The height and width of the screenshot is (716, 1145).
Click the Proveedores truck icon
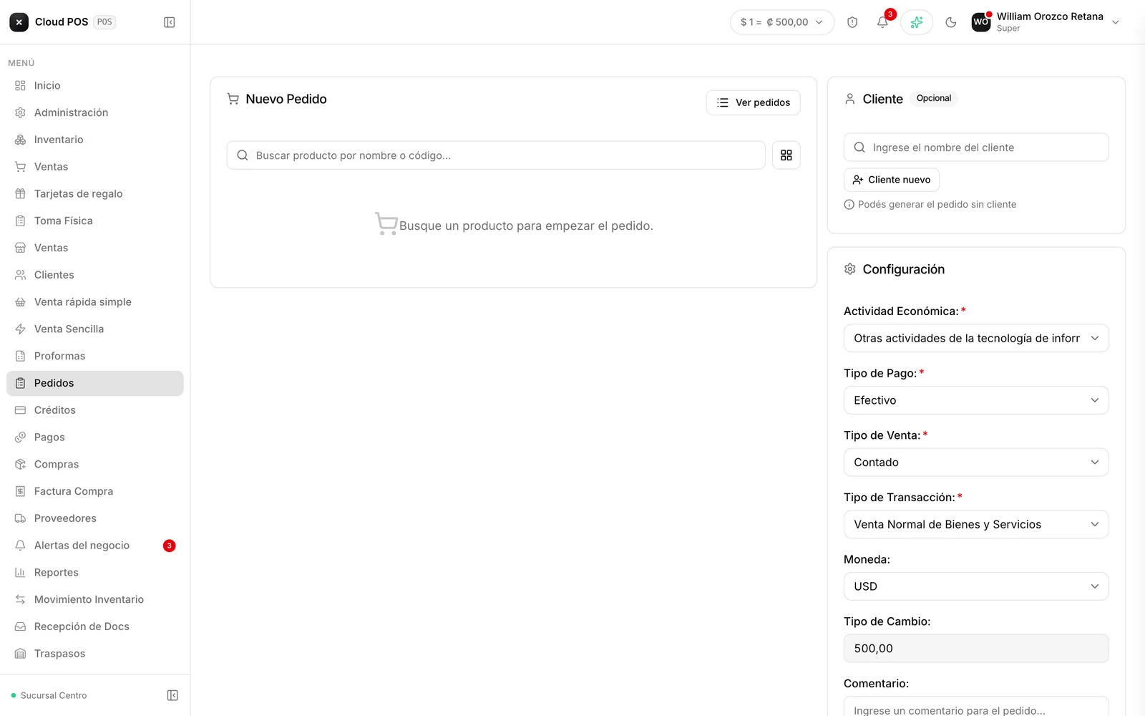(20, 518)
